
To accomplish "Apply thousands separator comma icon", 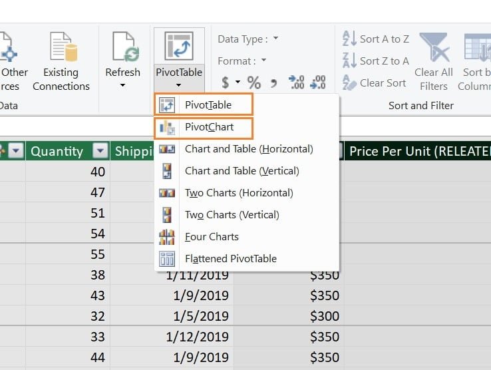I will pyautogui.click(x=273, y=83).
